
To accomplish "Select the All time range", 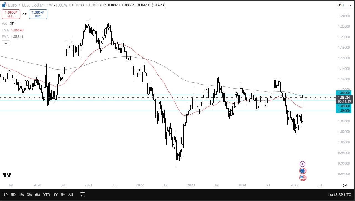I will 71,195.
